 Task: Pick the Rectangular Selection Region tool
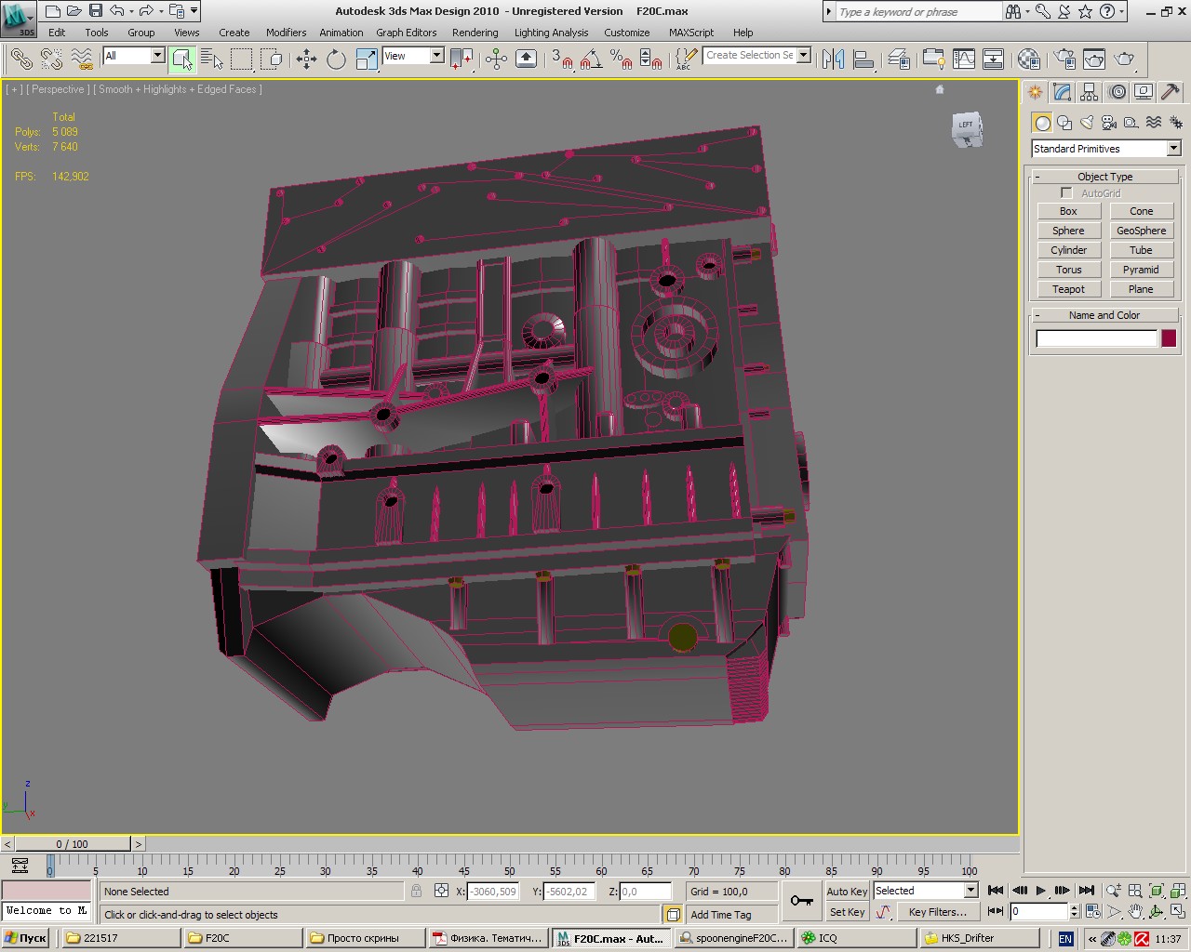pyautogui.click(x=242, y=59)
